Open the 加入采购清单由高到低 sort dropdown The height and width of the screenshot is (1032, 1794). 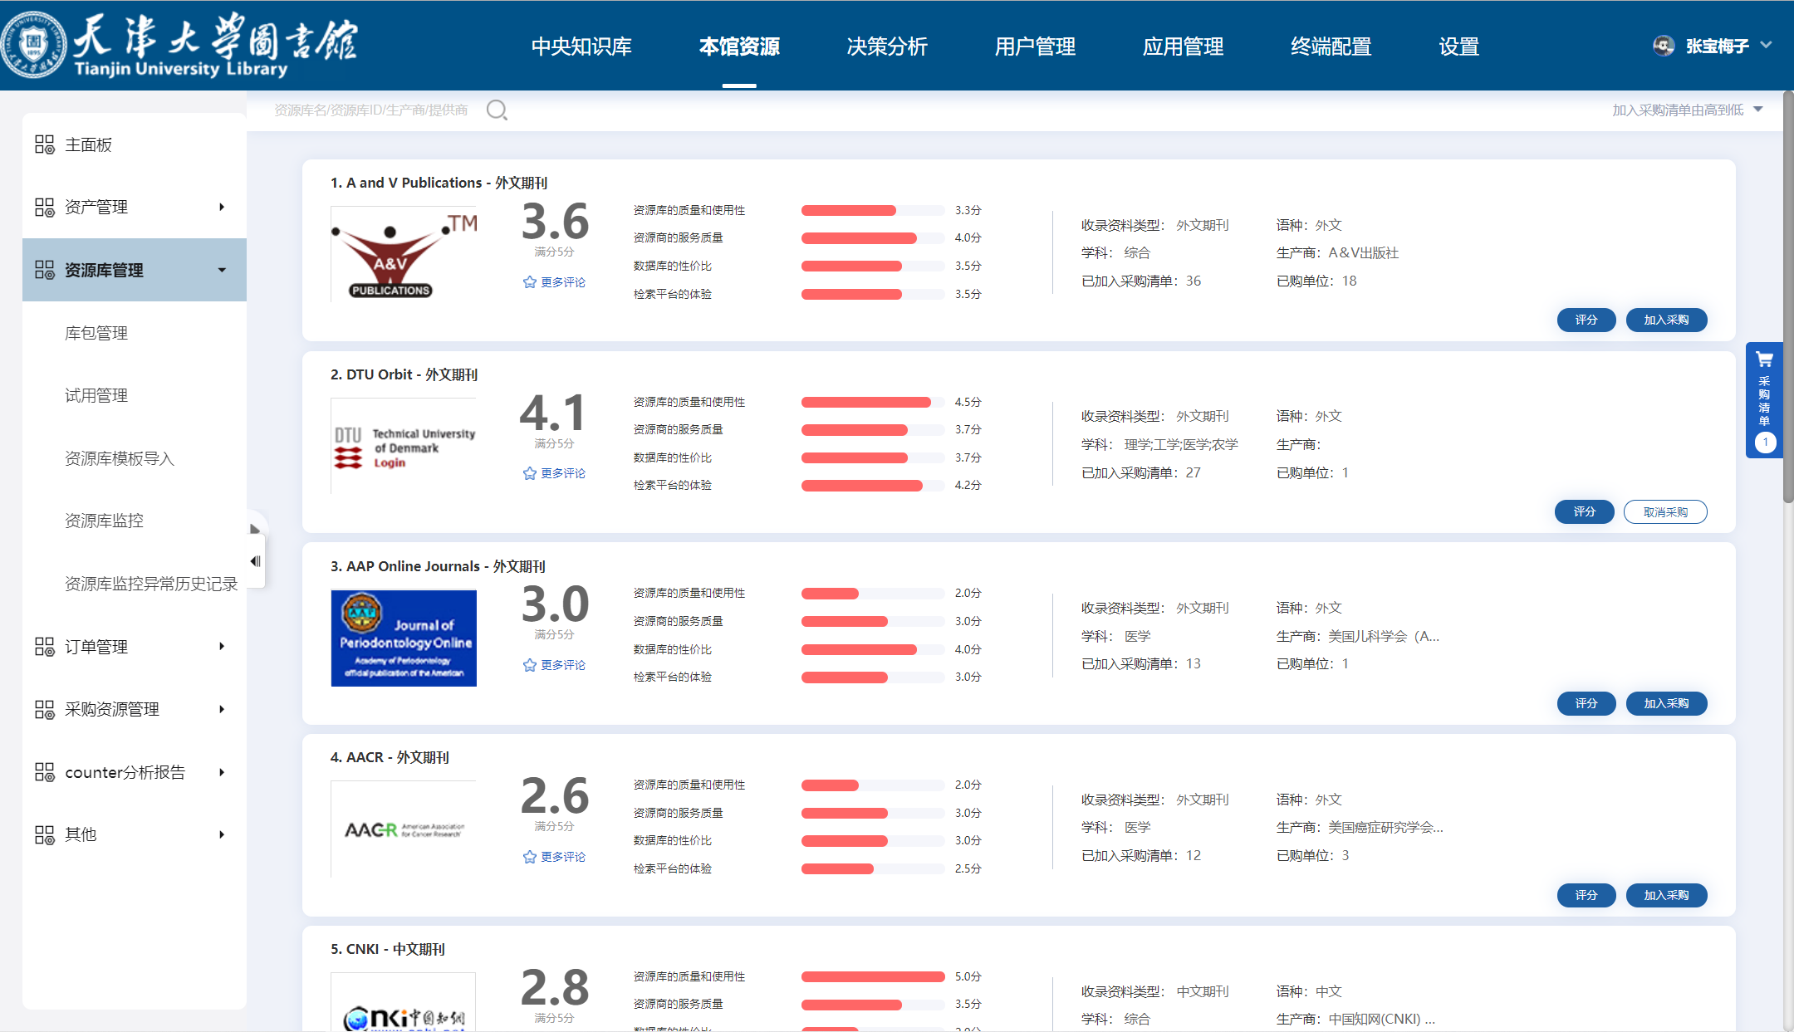point(1686,110)
